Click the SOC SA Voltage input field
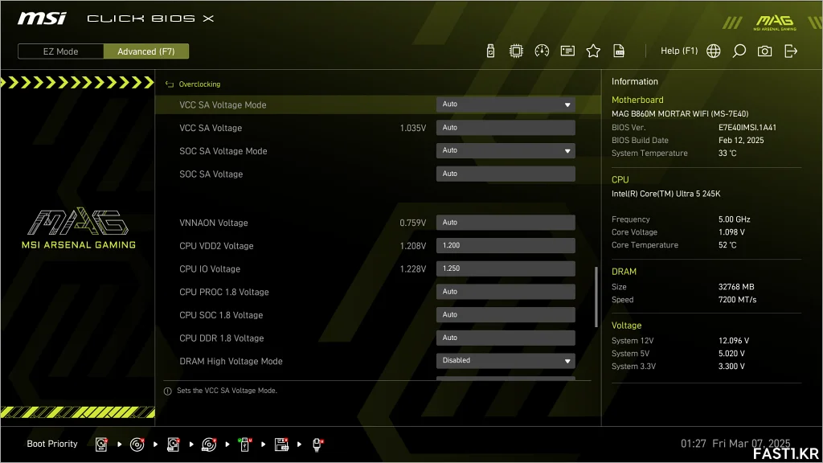The width and height of the screenshot is (823, 463). [x=506, y=174]
